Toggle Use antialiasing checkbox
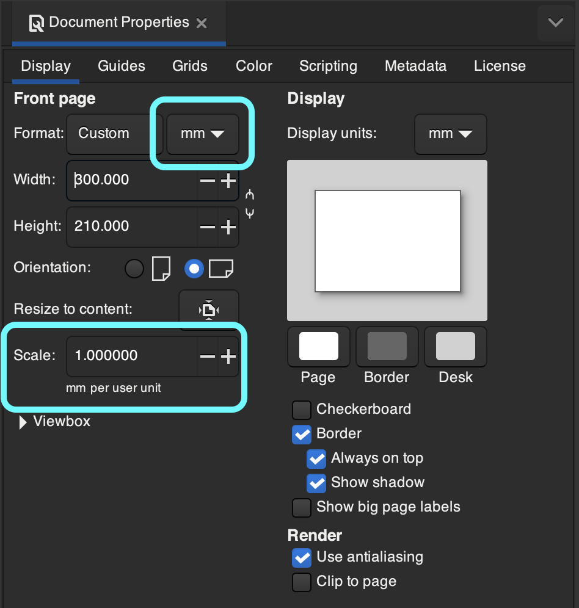The image size is (579, 608). click(302, 557)
